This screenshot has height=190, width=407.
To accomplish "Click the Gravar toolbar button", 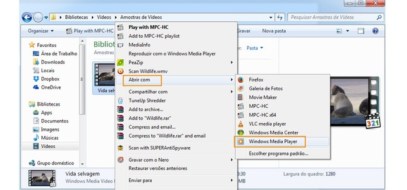I will coord(244,31).
